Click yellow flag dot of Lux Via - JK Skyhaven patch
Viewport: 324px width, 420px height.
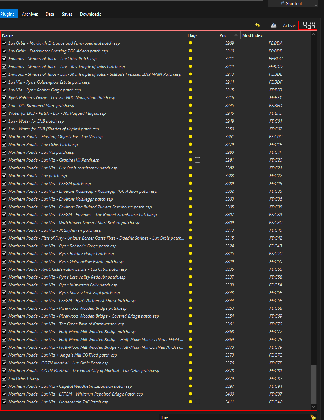click(191, 230)
